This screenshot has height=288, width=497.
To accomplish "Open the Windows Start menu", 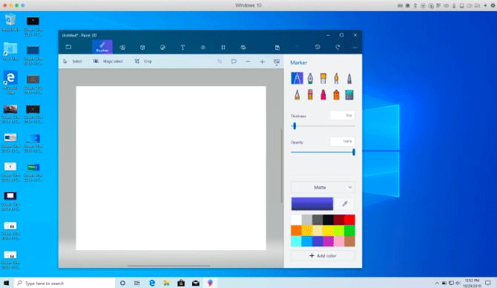I will tap(7, 283).
